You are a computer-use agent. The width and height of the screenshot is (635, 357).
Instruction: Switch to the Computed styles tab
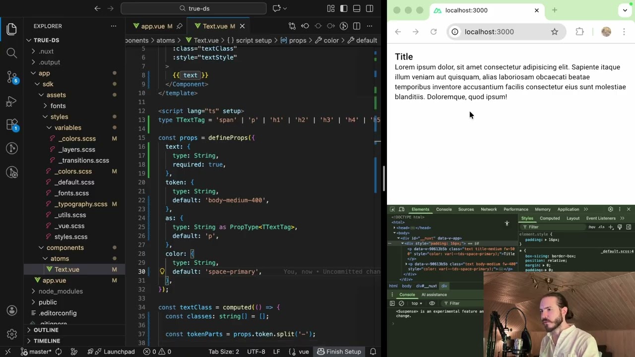550,218
